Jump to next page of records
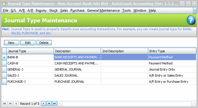 (49, 103)
